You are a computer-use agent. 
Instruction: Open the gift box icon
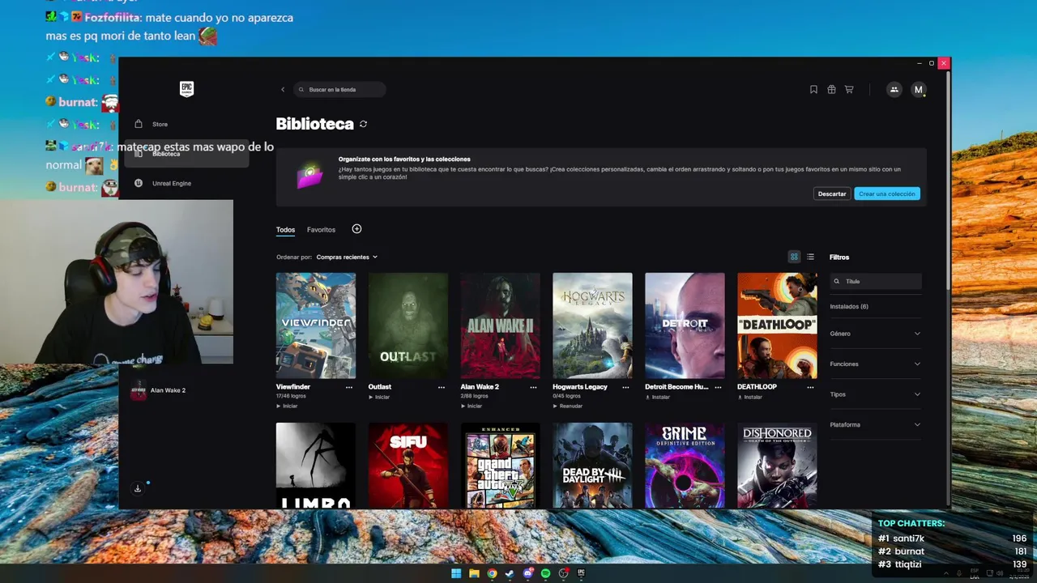[831, 90]
